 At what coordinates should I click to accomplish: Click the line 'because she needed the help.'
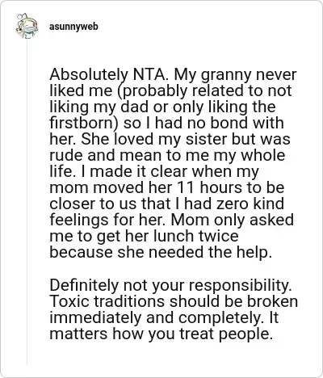click(161, 252)
